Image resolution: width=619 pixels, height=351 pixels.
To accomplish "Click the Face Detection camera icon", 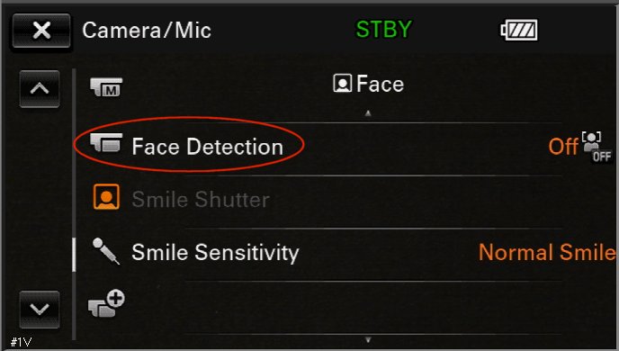I will [x=106, y=142].
